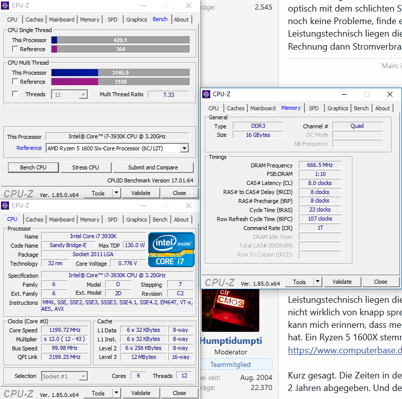Expand the Tools dropdown arrow in Memory window
The height and width of the screenshot is (399, 402).
click(x=318, y=282)
